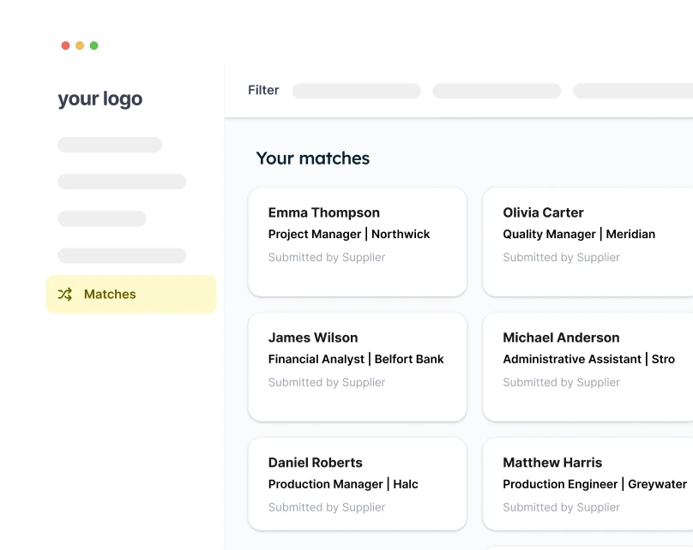Open the third filter pill at the right edge
The image size is (693, 550).
(x=633, y=91)
